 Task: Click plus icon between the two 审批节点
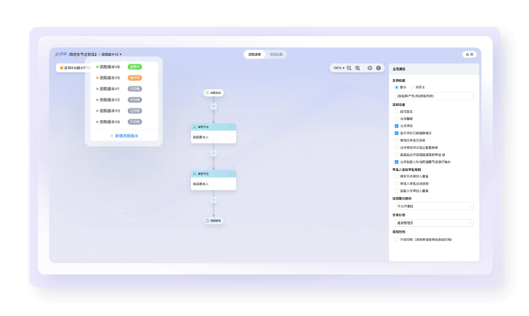click(214, 153)
